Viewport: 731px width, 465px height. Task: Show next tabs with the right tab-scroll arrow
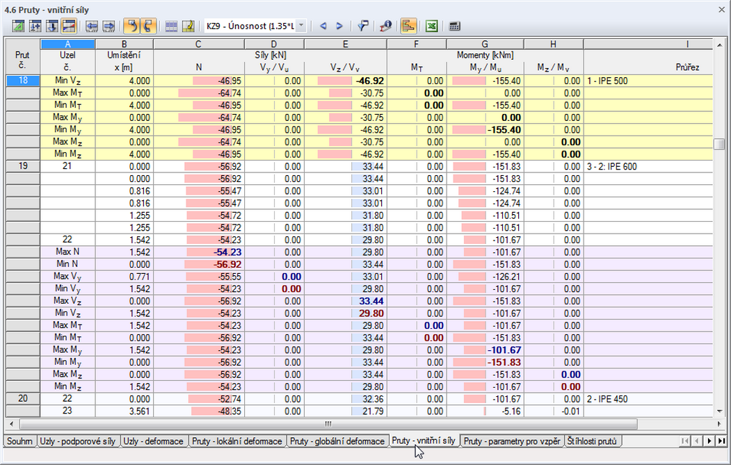(x=709, y=441)
